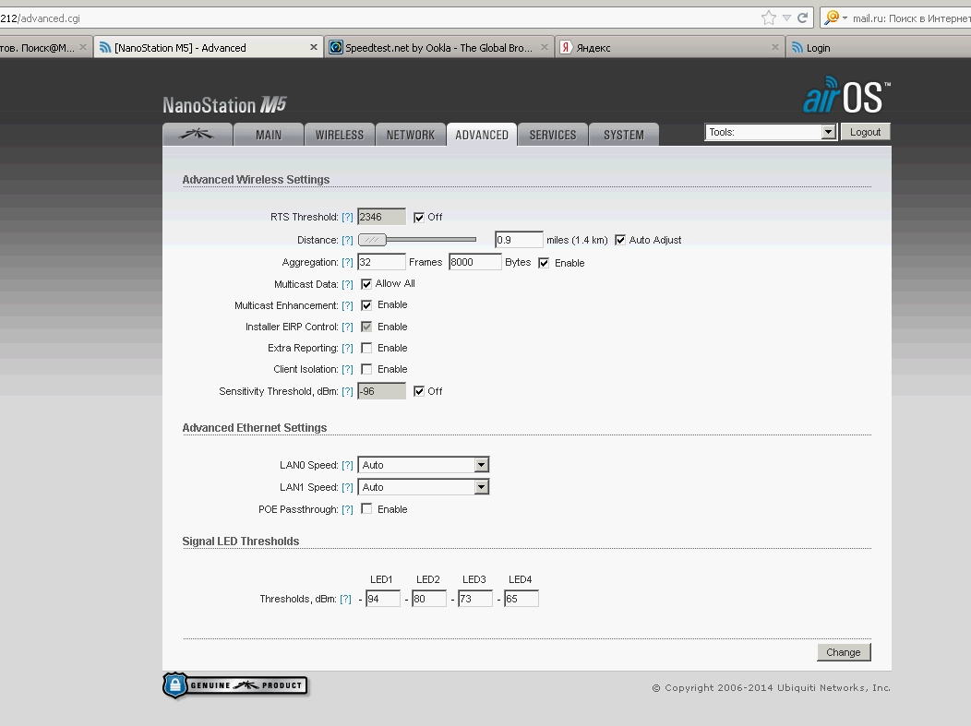The image size is (971, 726).
Task: Open help for Multicast Data
Action: point(347,285)
